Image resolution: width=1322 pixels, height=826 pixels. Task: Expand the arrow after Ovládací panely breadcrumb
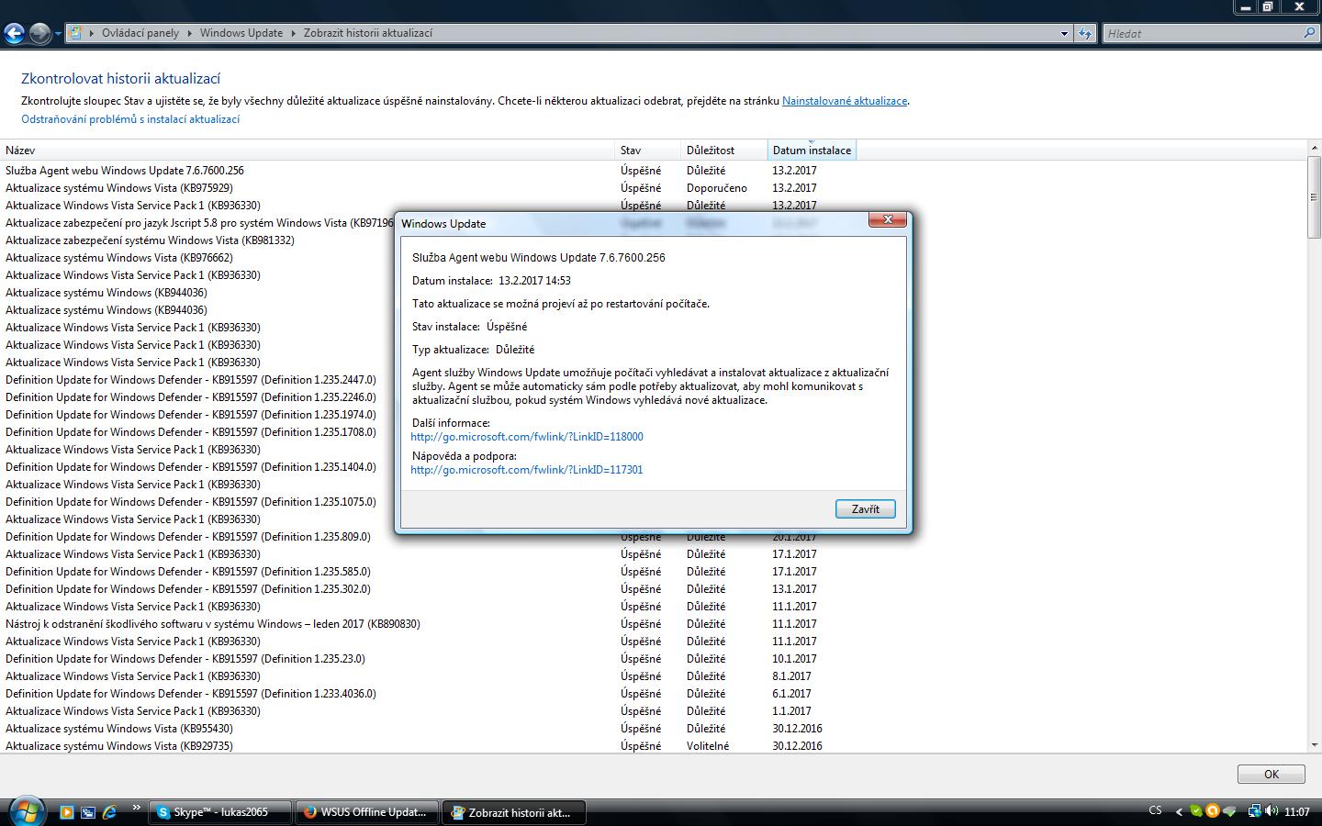tap(190, 33)
